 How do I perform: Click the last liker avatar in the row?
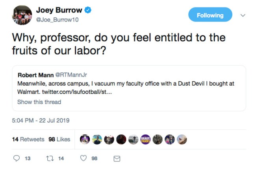(182, 139)
